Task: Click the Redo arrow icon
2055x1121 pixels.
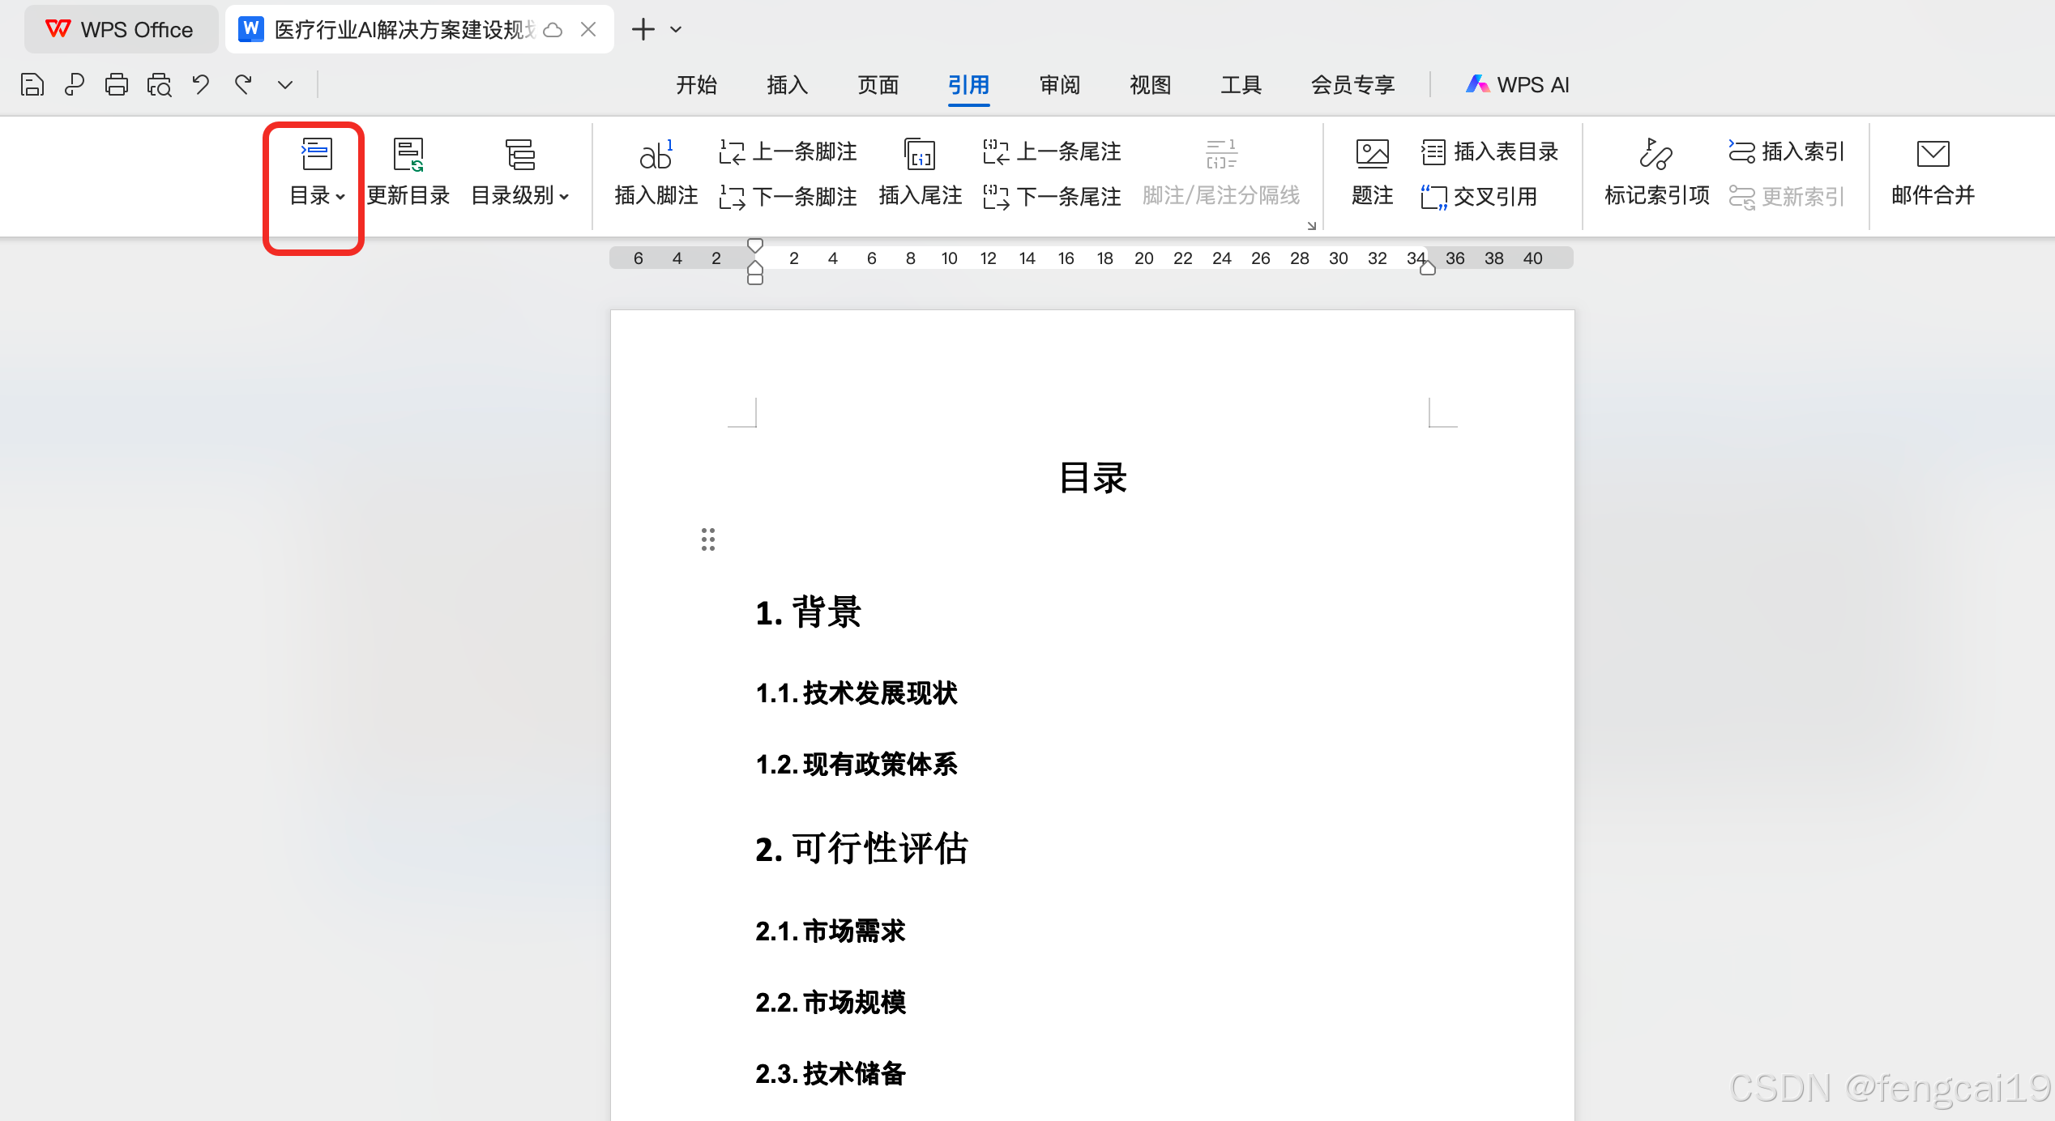Action: click(x=243, y=84)
